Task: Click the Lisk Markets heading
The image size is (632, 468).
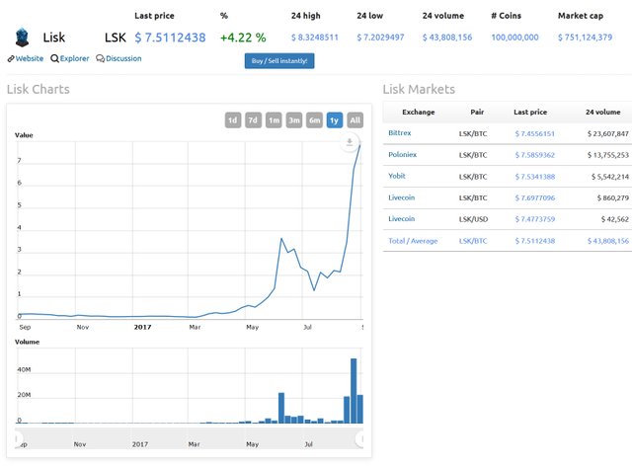Action: pyautogui.click(x=419, y=89)
